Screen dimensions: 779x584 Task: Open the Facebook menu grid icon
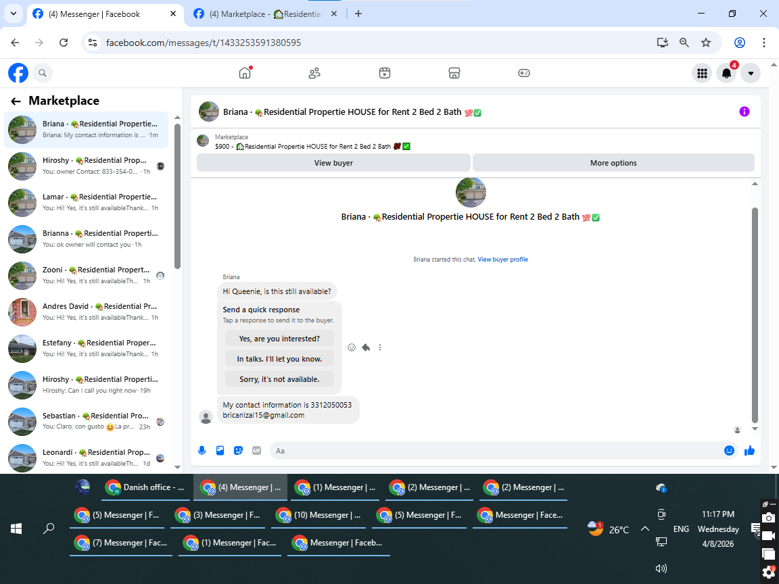pyautogui.click(x=702, y=74)
